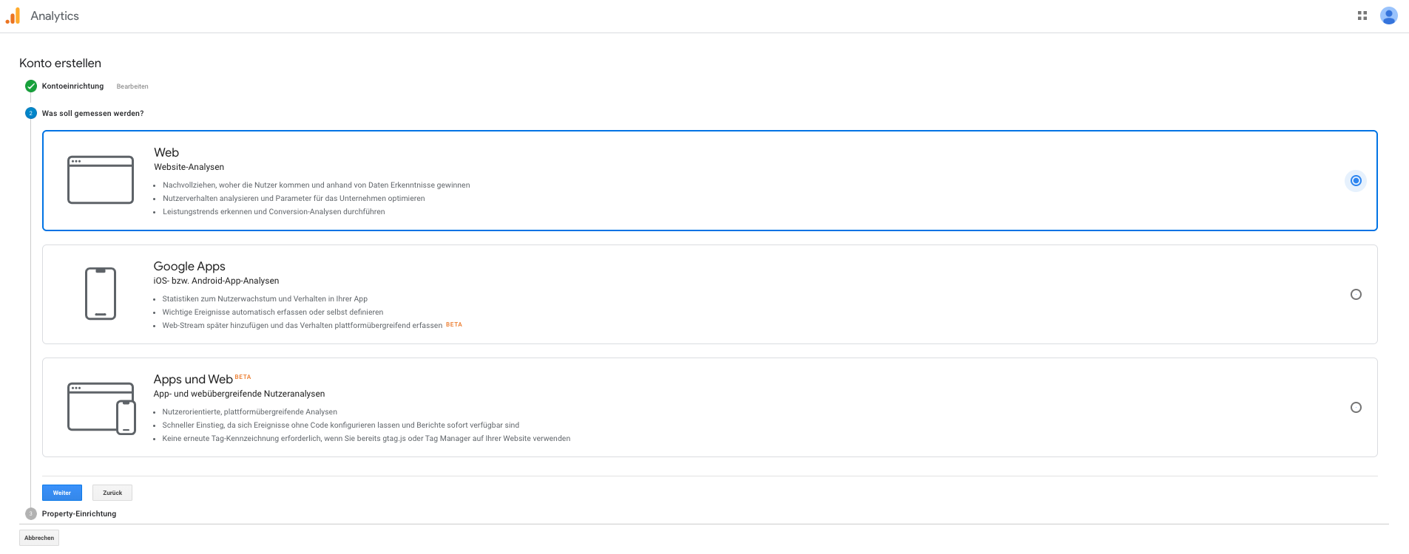Select the Google Apps radio button
1409x554 pixels.
(1355, 294)
